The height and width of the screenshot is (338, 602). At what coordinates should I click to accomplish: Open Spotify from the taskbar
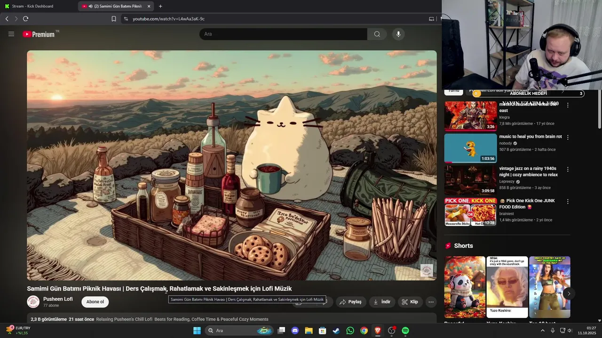click(405, 330)
